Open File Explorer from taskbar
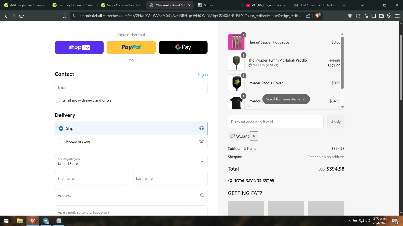This screenshot has height=226, width=403. (x=20, y=221)
